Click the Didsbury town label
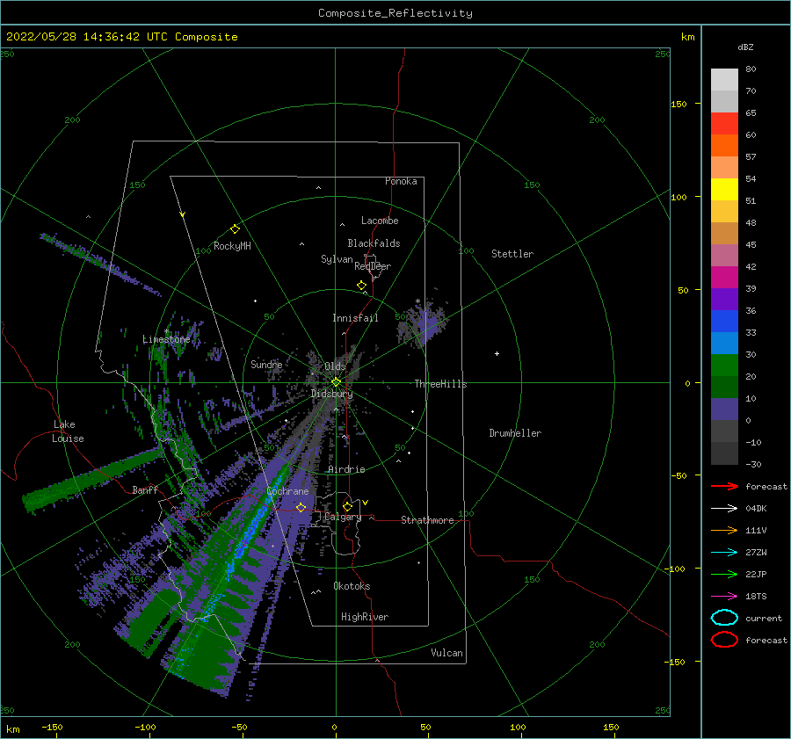The width and height of the screenshot is (791, 739). (x=332, y=394)
